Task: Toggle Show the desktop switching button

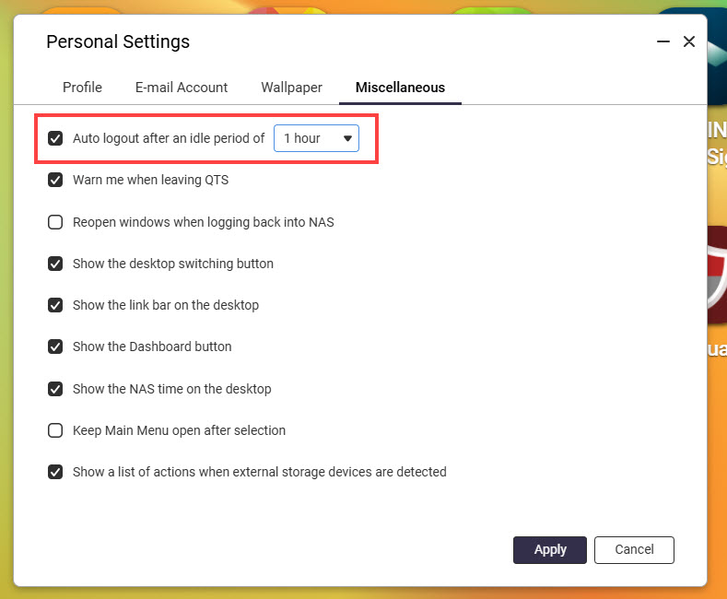Action: point(55,264)
